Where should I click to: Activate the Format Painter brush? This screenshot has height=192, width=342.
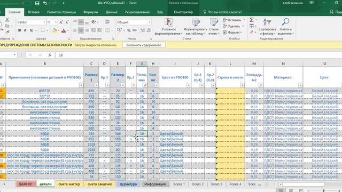tap(7, 32)
